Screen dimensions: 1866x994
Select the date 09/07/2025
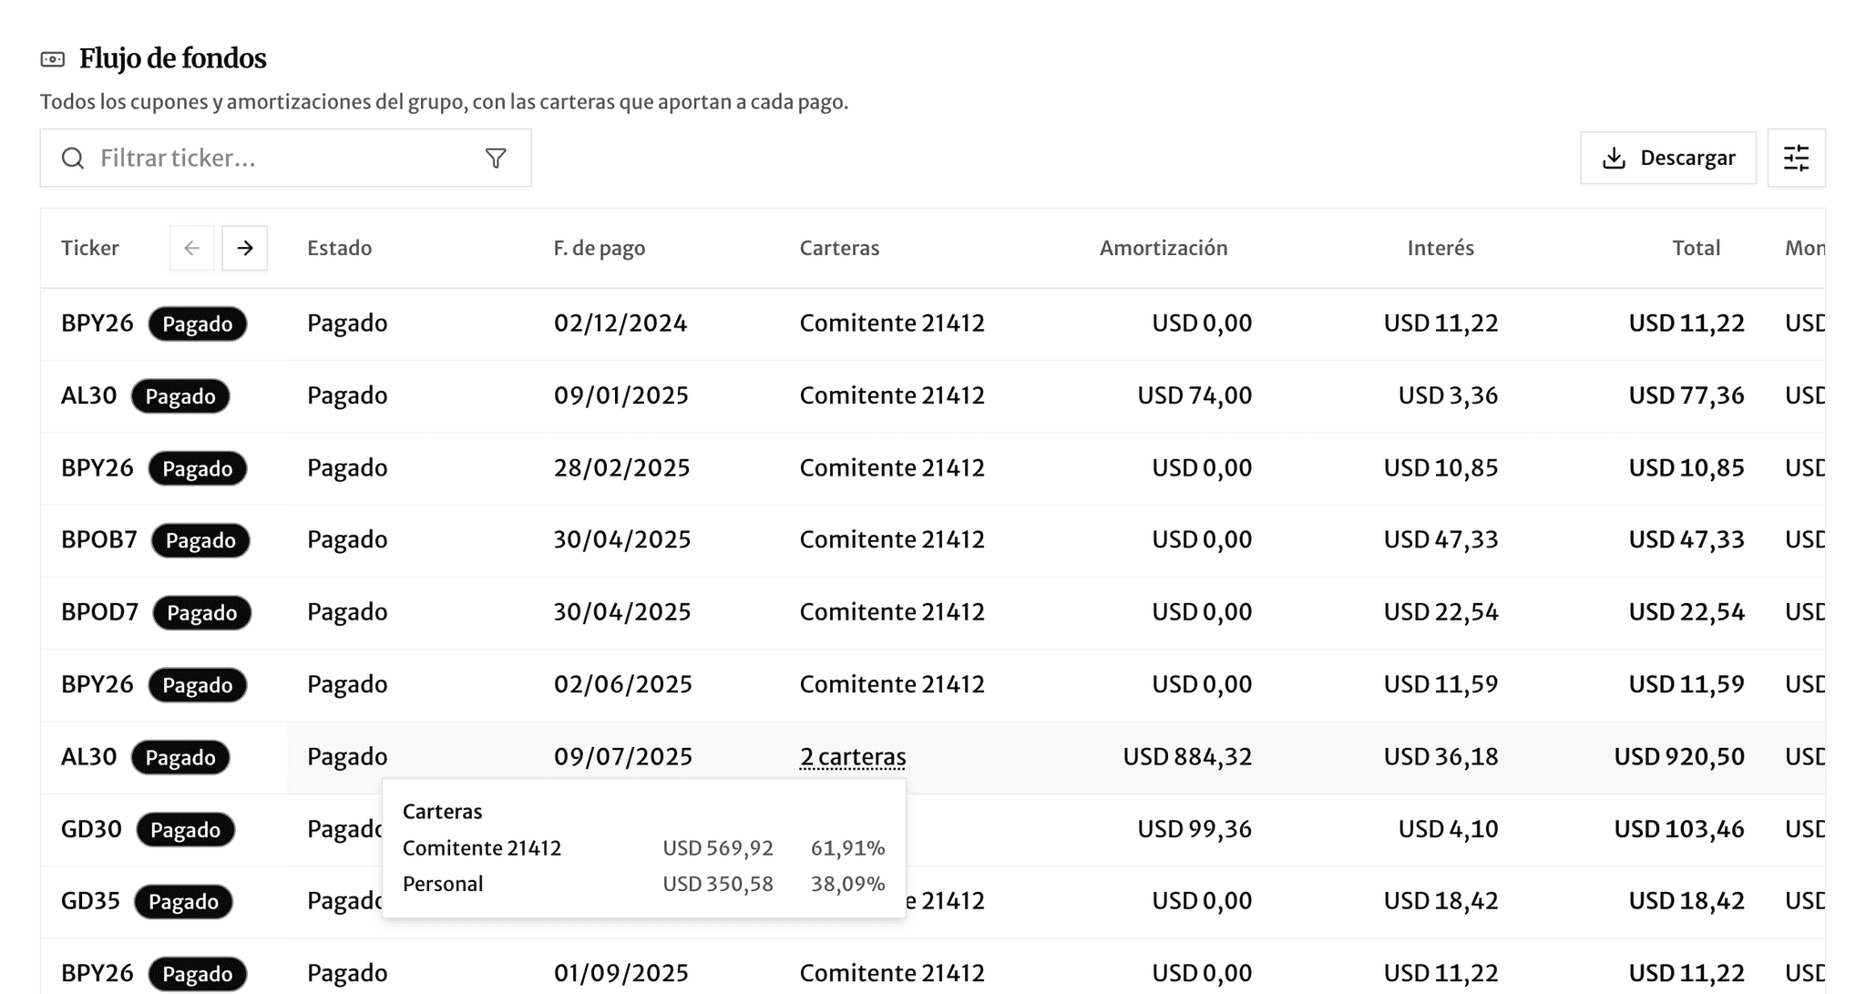(x=623, y=757)
